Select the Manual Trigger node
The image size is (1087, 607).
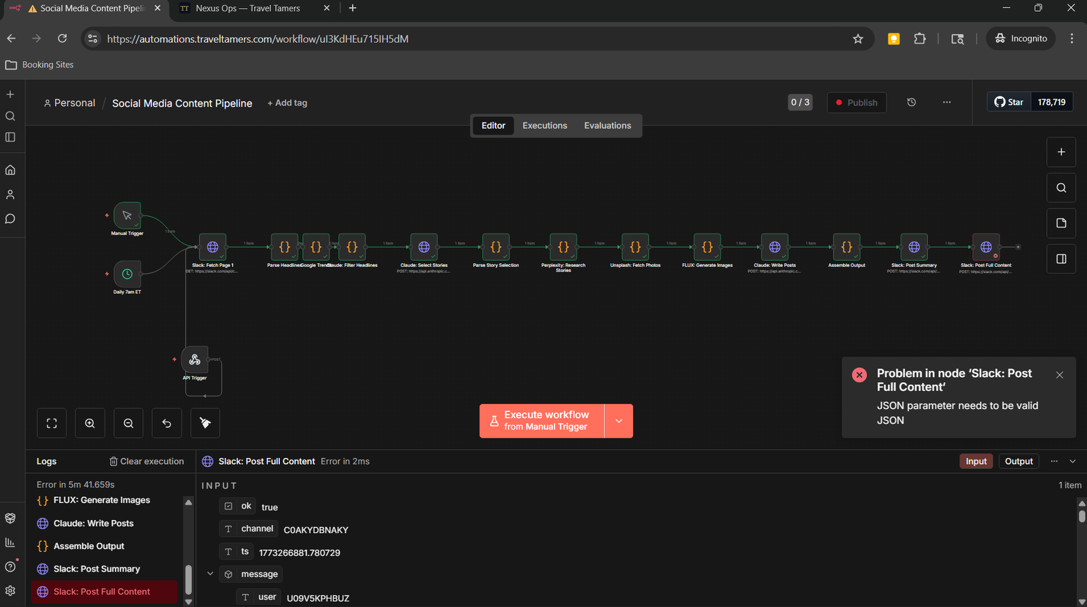127,215
